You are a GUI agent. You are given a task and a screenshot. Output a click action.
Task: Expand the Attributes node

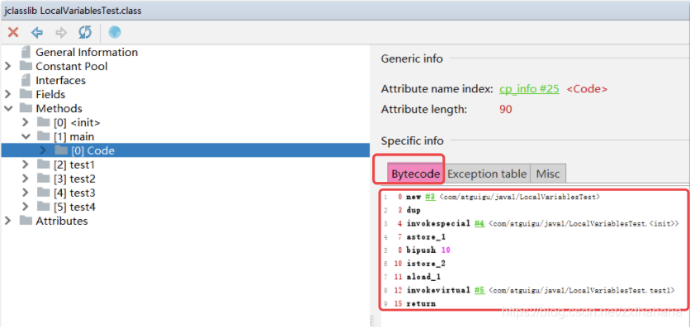(7, 221)
